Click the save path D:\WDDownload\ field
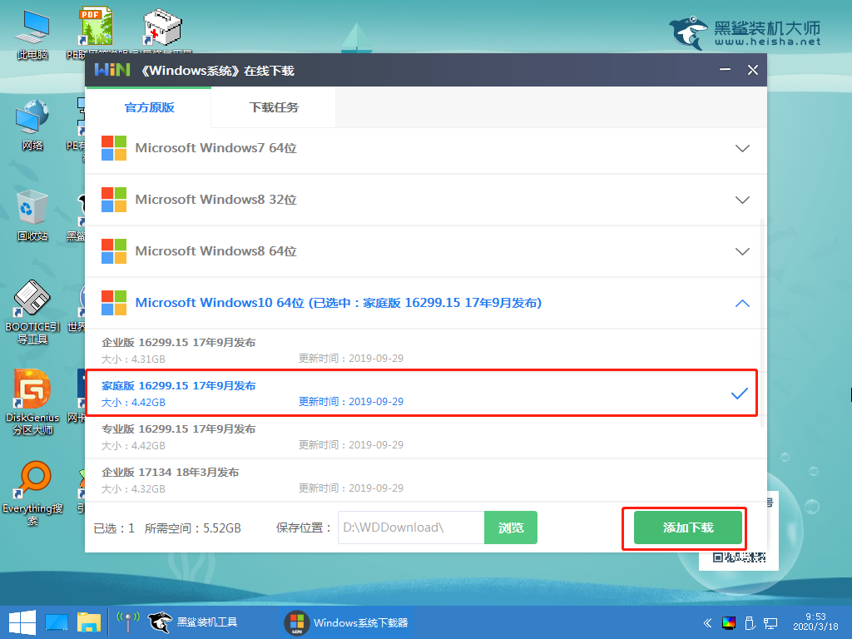 [x=411, y=528]
